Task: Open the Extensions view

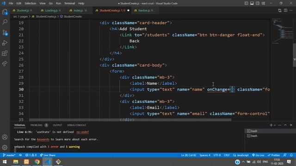Action: (5, 53)
